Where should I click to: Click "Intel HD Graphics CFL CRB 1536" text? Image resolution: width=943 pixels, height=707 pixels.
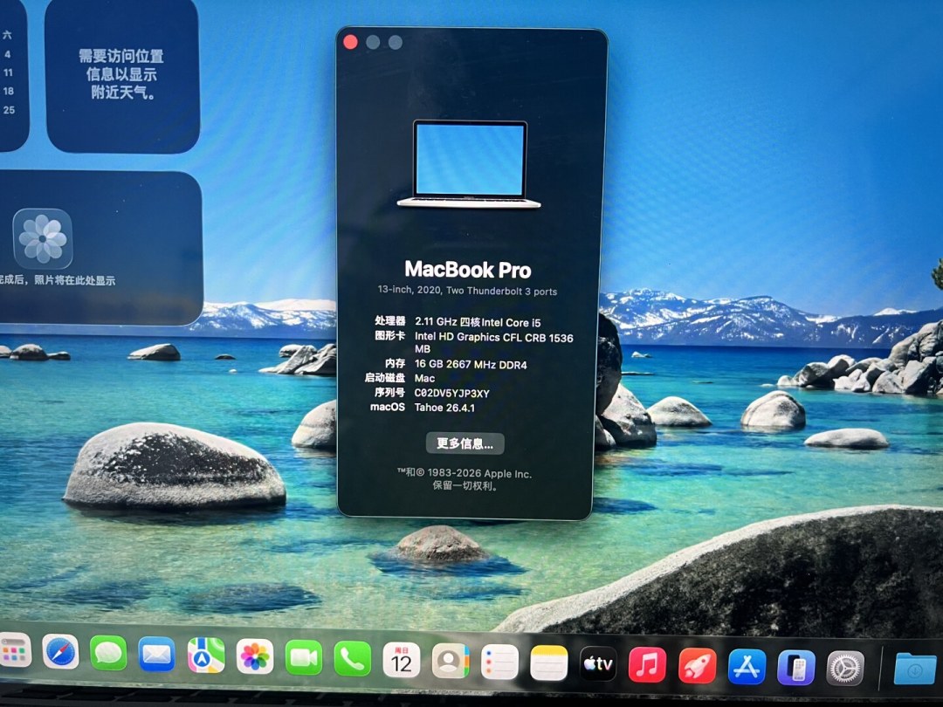(493, 337)
